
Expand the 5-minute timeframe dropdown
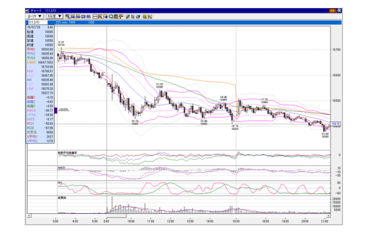[54, 16]
